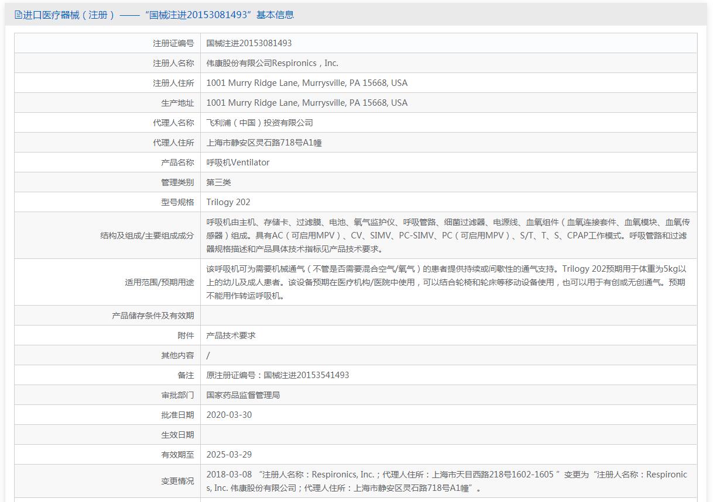
Task: Select the 代理人住所 label
Action: point(173,143)
